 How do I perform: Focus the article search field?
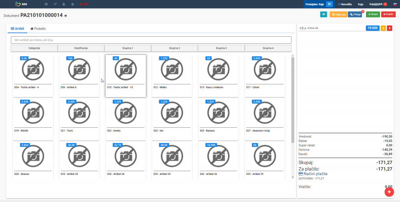(151, 40)
